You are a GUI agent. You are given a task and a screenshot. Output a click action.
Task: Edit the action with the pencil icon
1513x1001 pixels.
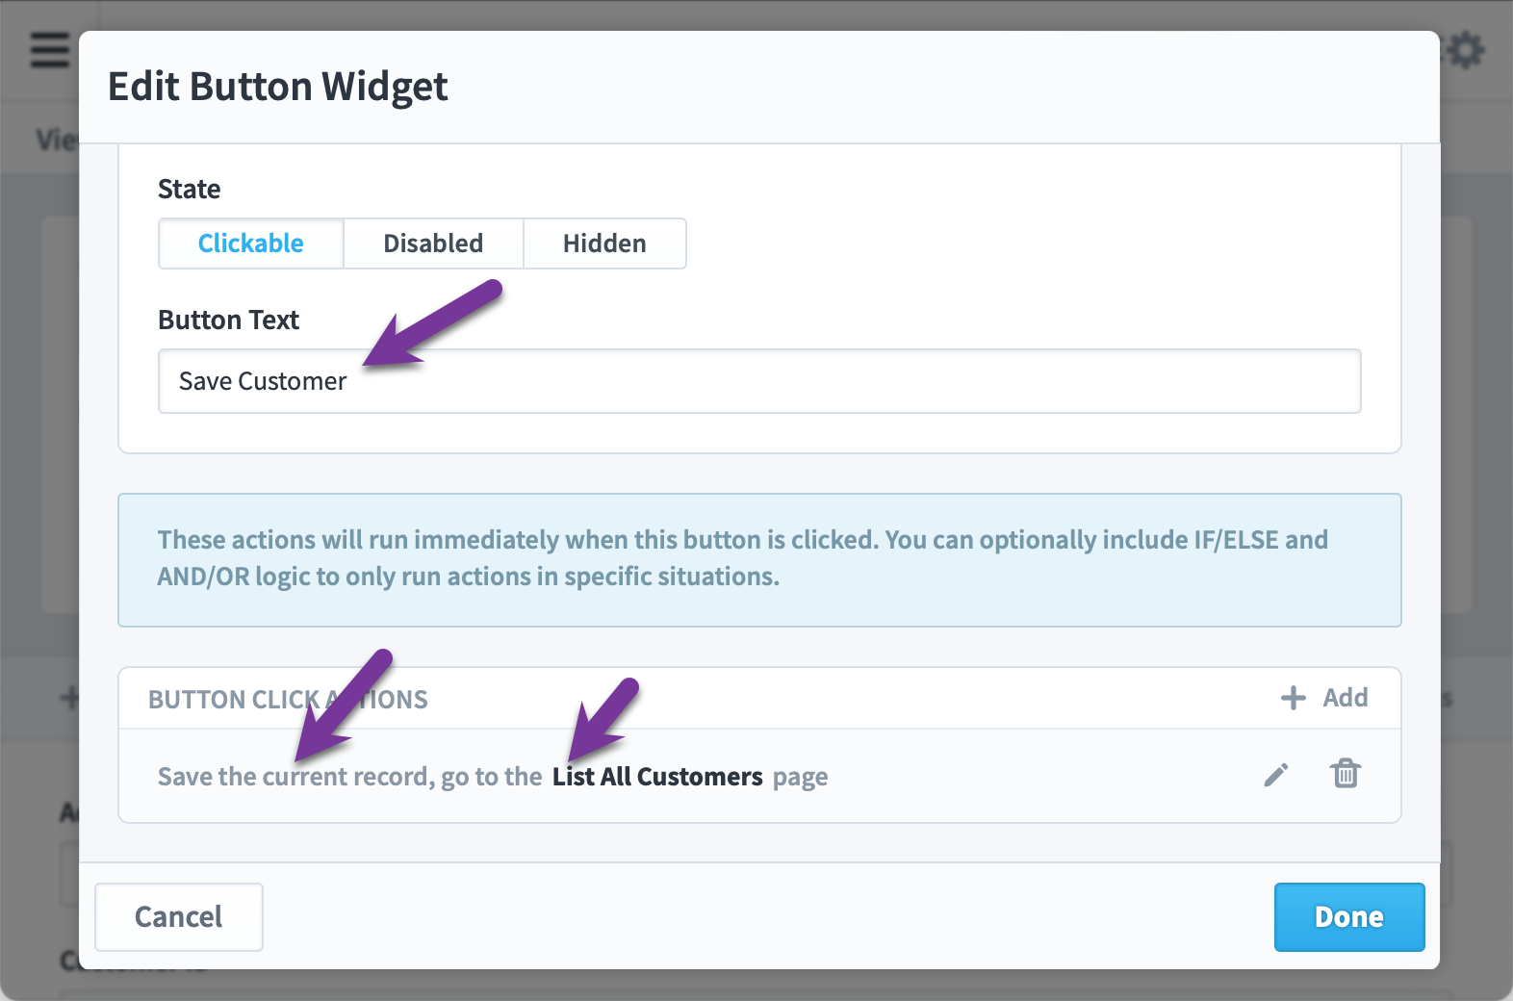tap(1276, 775)
